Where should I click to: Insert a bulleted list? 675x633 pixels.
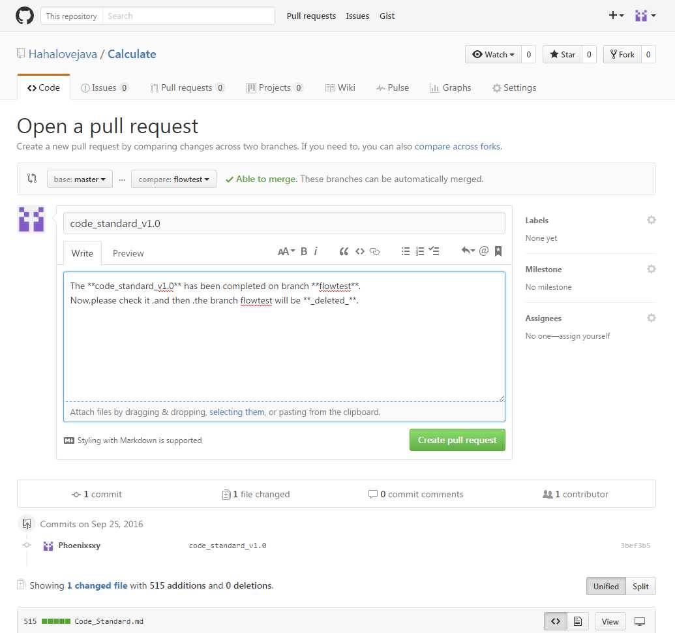pos(406,251)
